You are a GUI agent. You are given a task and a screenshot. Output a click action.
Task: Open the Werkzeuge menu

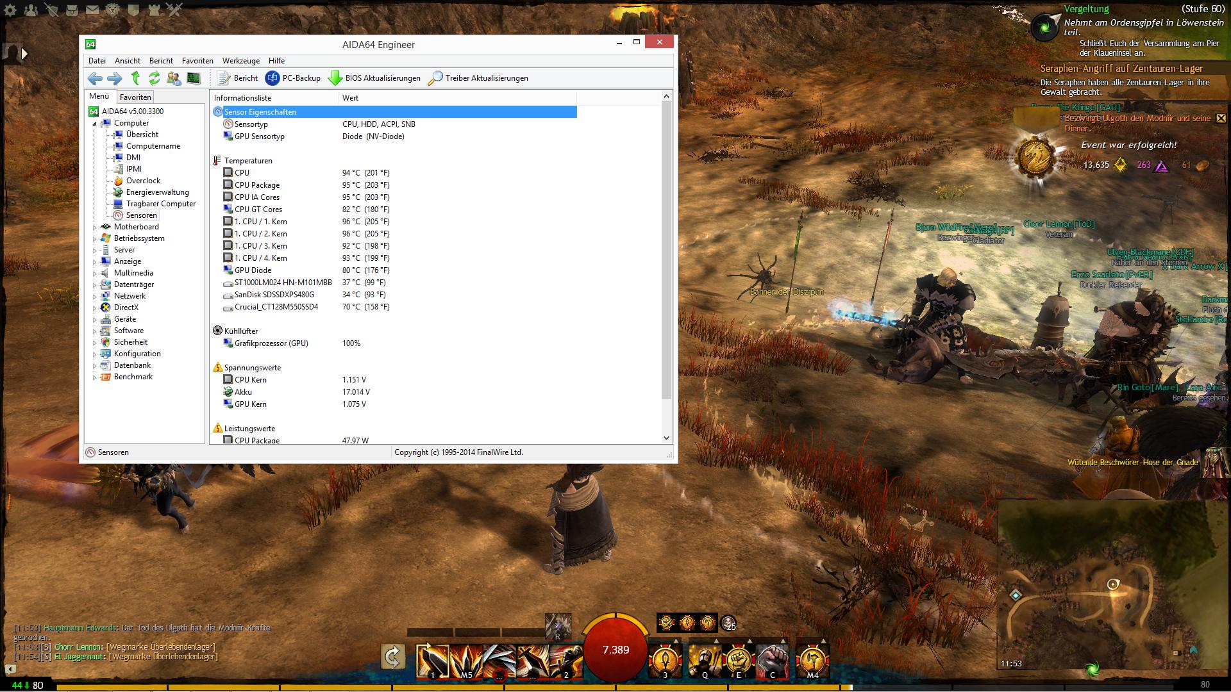coord(241,61)
